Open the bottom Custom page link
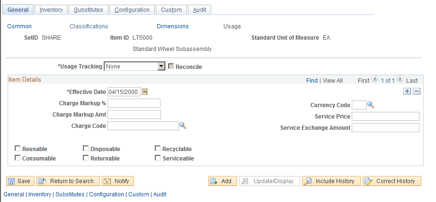Screen dimensions: 436x202 click(x=139, y=194)
